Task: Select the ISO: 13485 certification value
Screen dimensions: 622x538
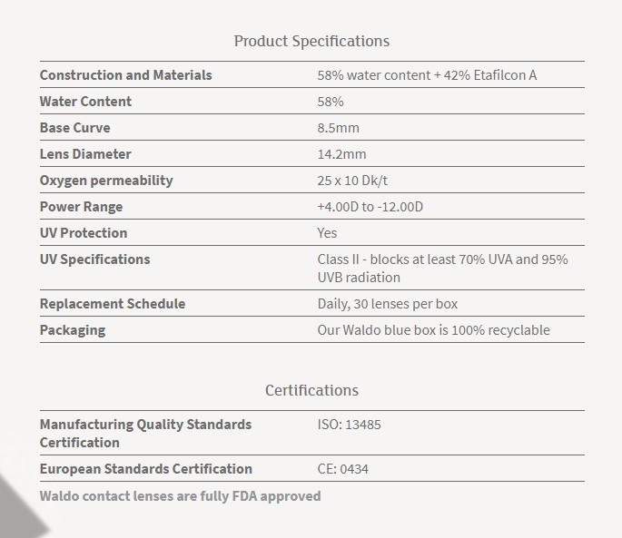Action: (349, 425)
